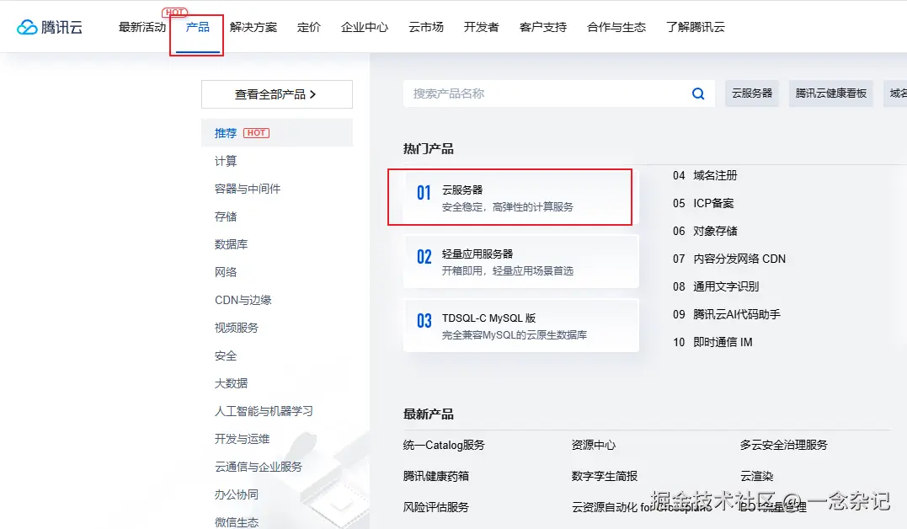This screenshot has height=529, width=907.
Task: Select 安全 category in sidebar
Action: [x=226, y=355]
